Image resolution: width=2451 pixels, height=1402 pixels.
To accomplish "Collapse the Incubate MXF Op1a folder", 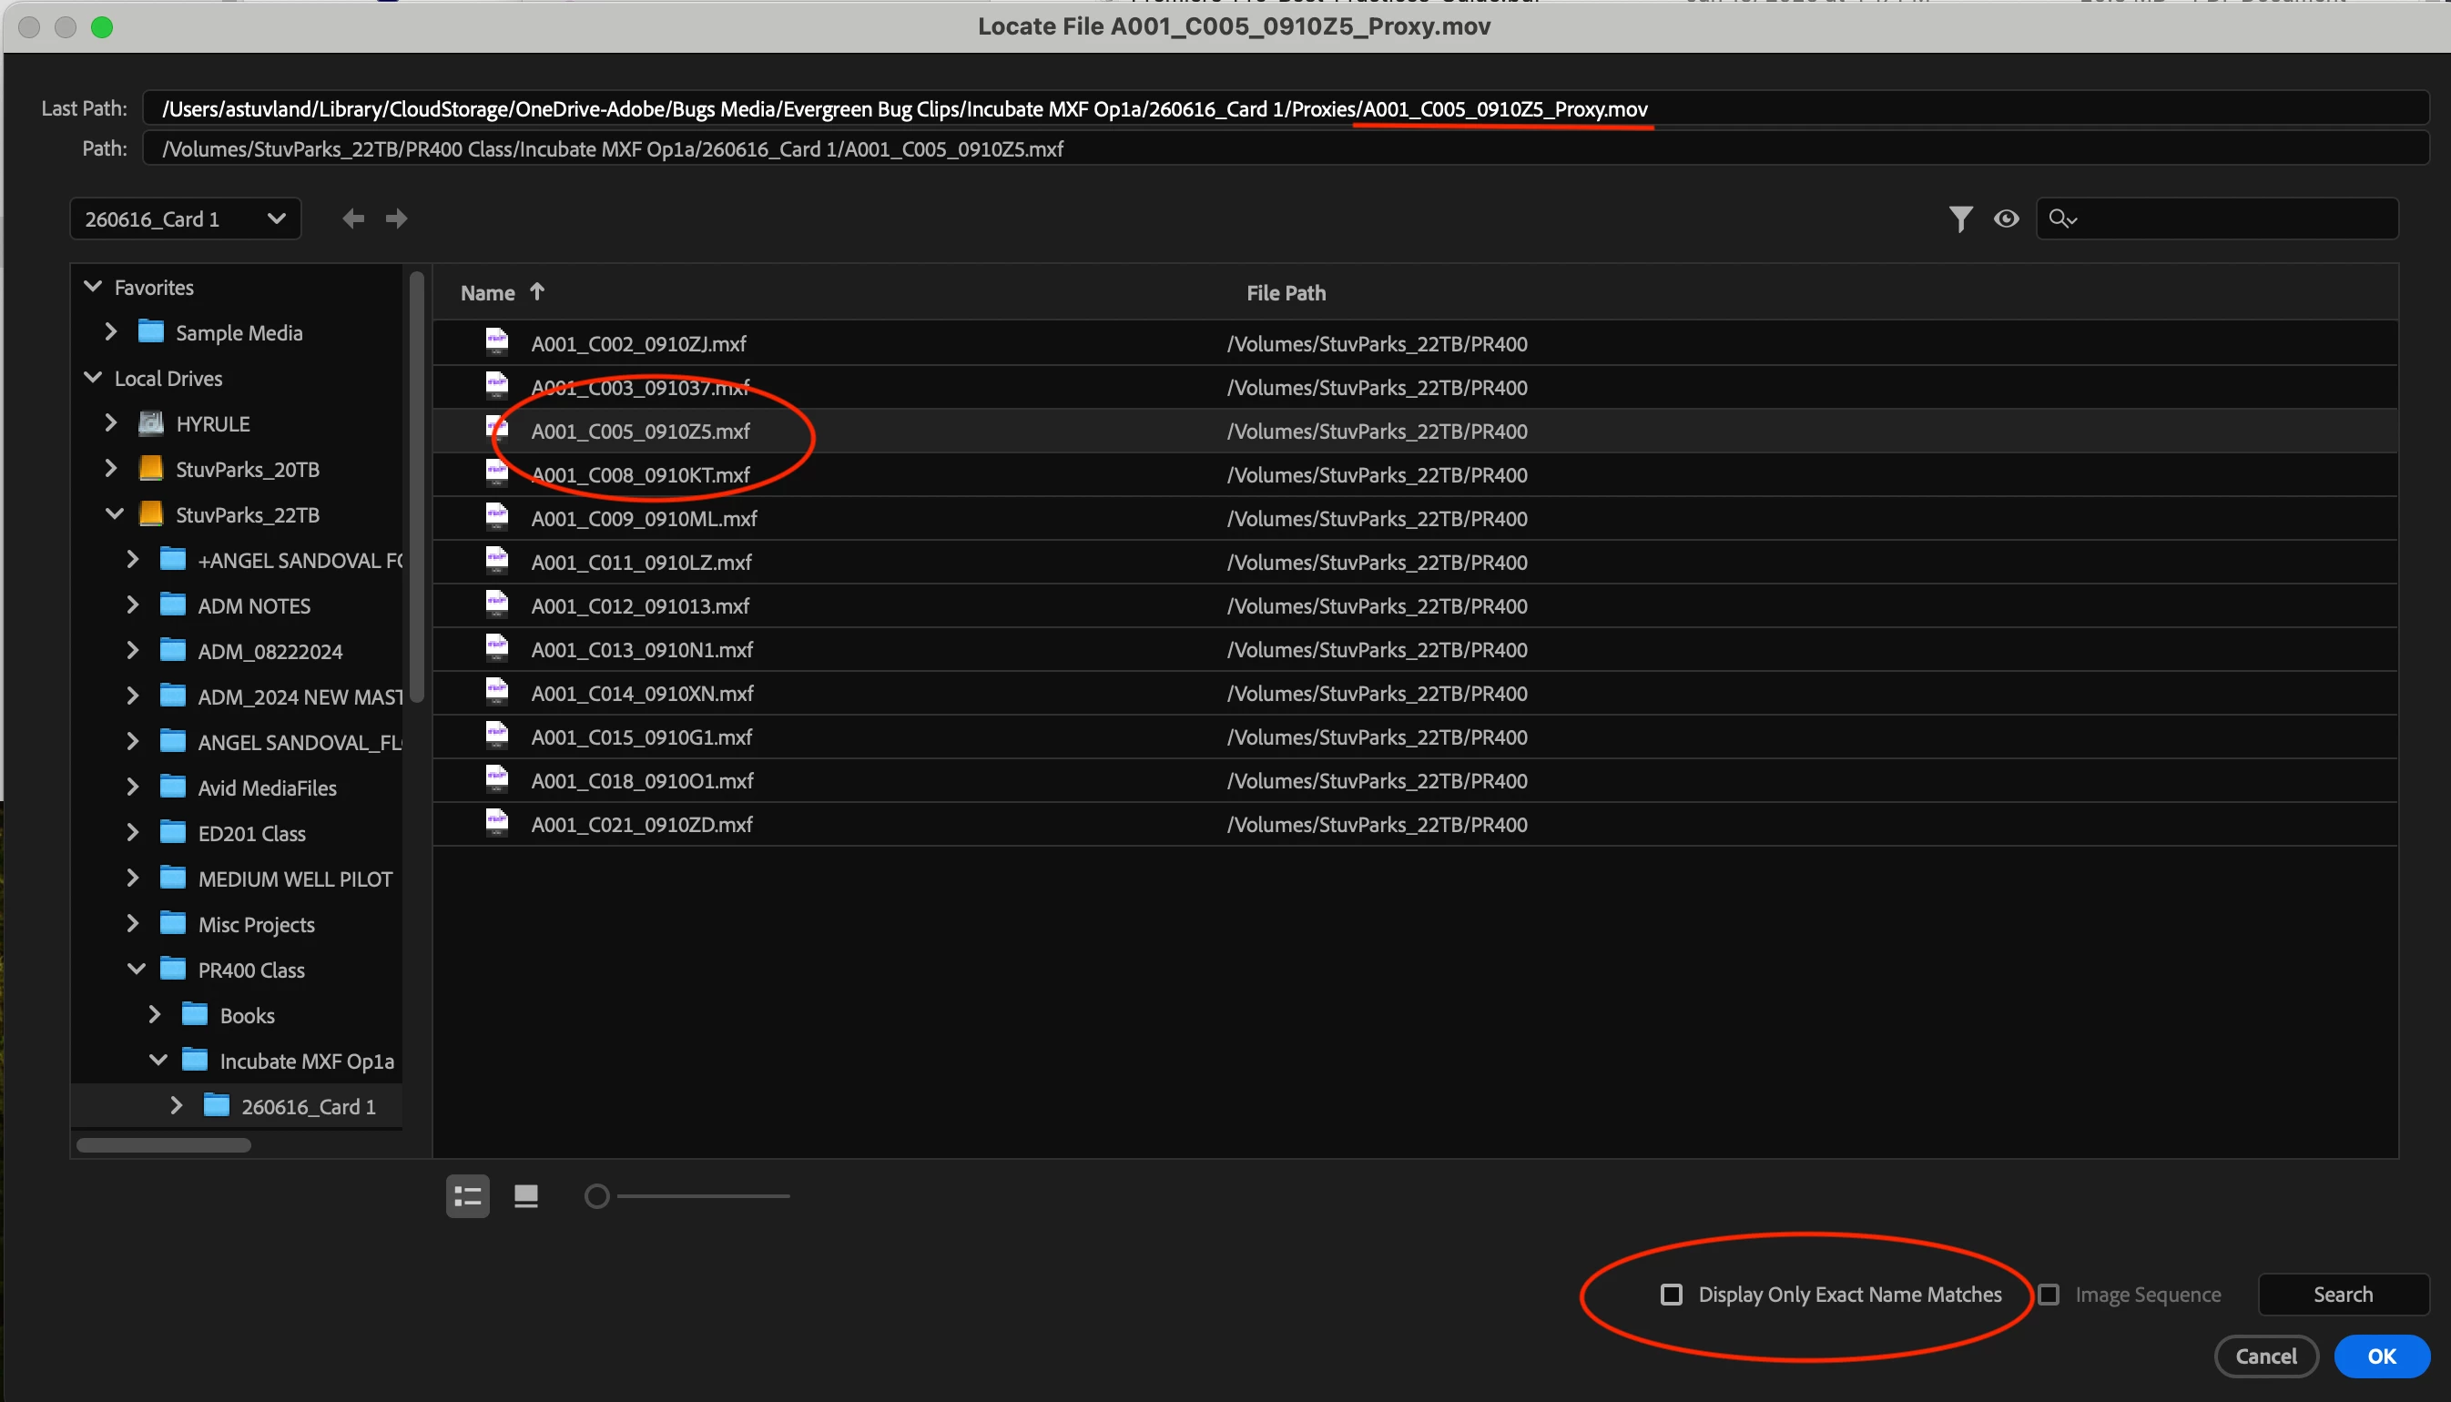I will (x=158, y=1059).
